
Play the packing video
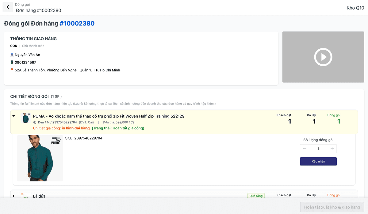(323, 57)
